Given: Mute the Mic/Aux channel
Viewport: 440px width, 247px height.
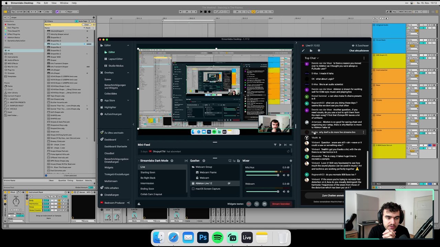Looking at the screenshot, I should click(x=284, y=175).
